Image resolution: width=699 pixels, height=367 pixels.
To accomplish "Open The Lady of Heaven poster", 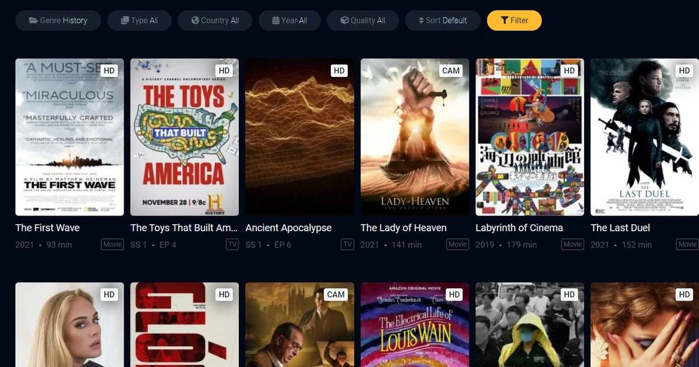I will 415,137.
